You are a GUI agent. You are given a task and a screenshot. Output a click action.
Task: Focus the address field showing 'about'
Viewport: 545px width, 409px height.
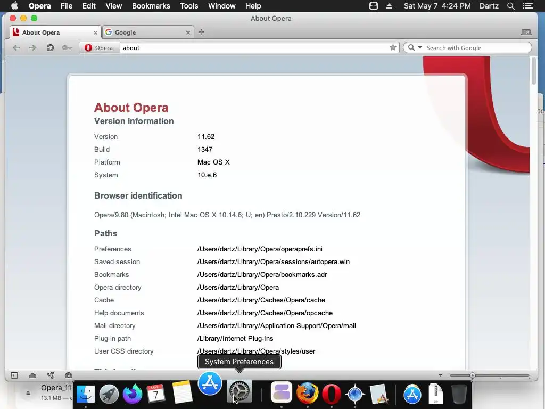[x=255, y=47]
